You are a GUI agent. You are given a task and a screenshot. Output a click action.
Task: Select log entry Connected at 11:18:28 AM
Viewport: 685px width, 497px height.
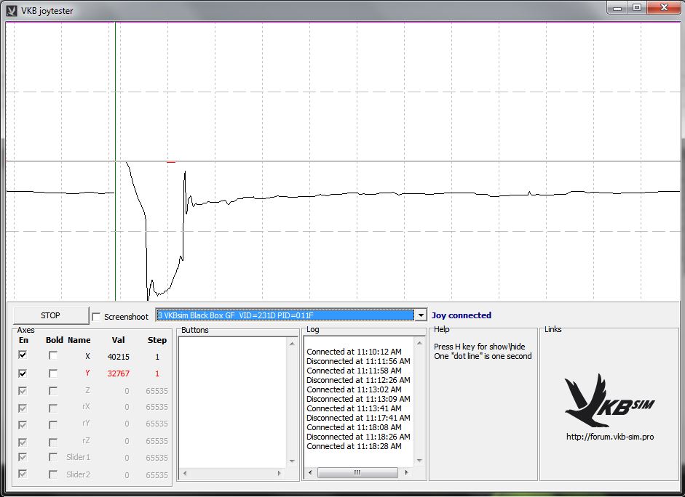354,446
